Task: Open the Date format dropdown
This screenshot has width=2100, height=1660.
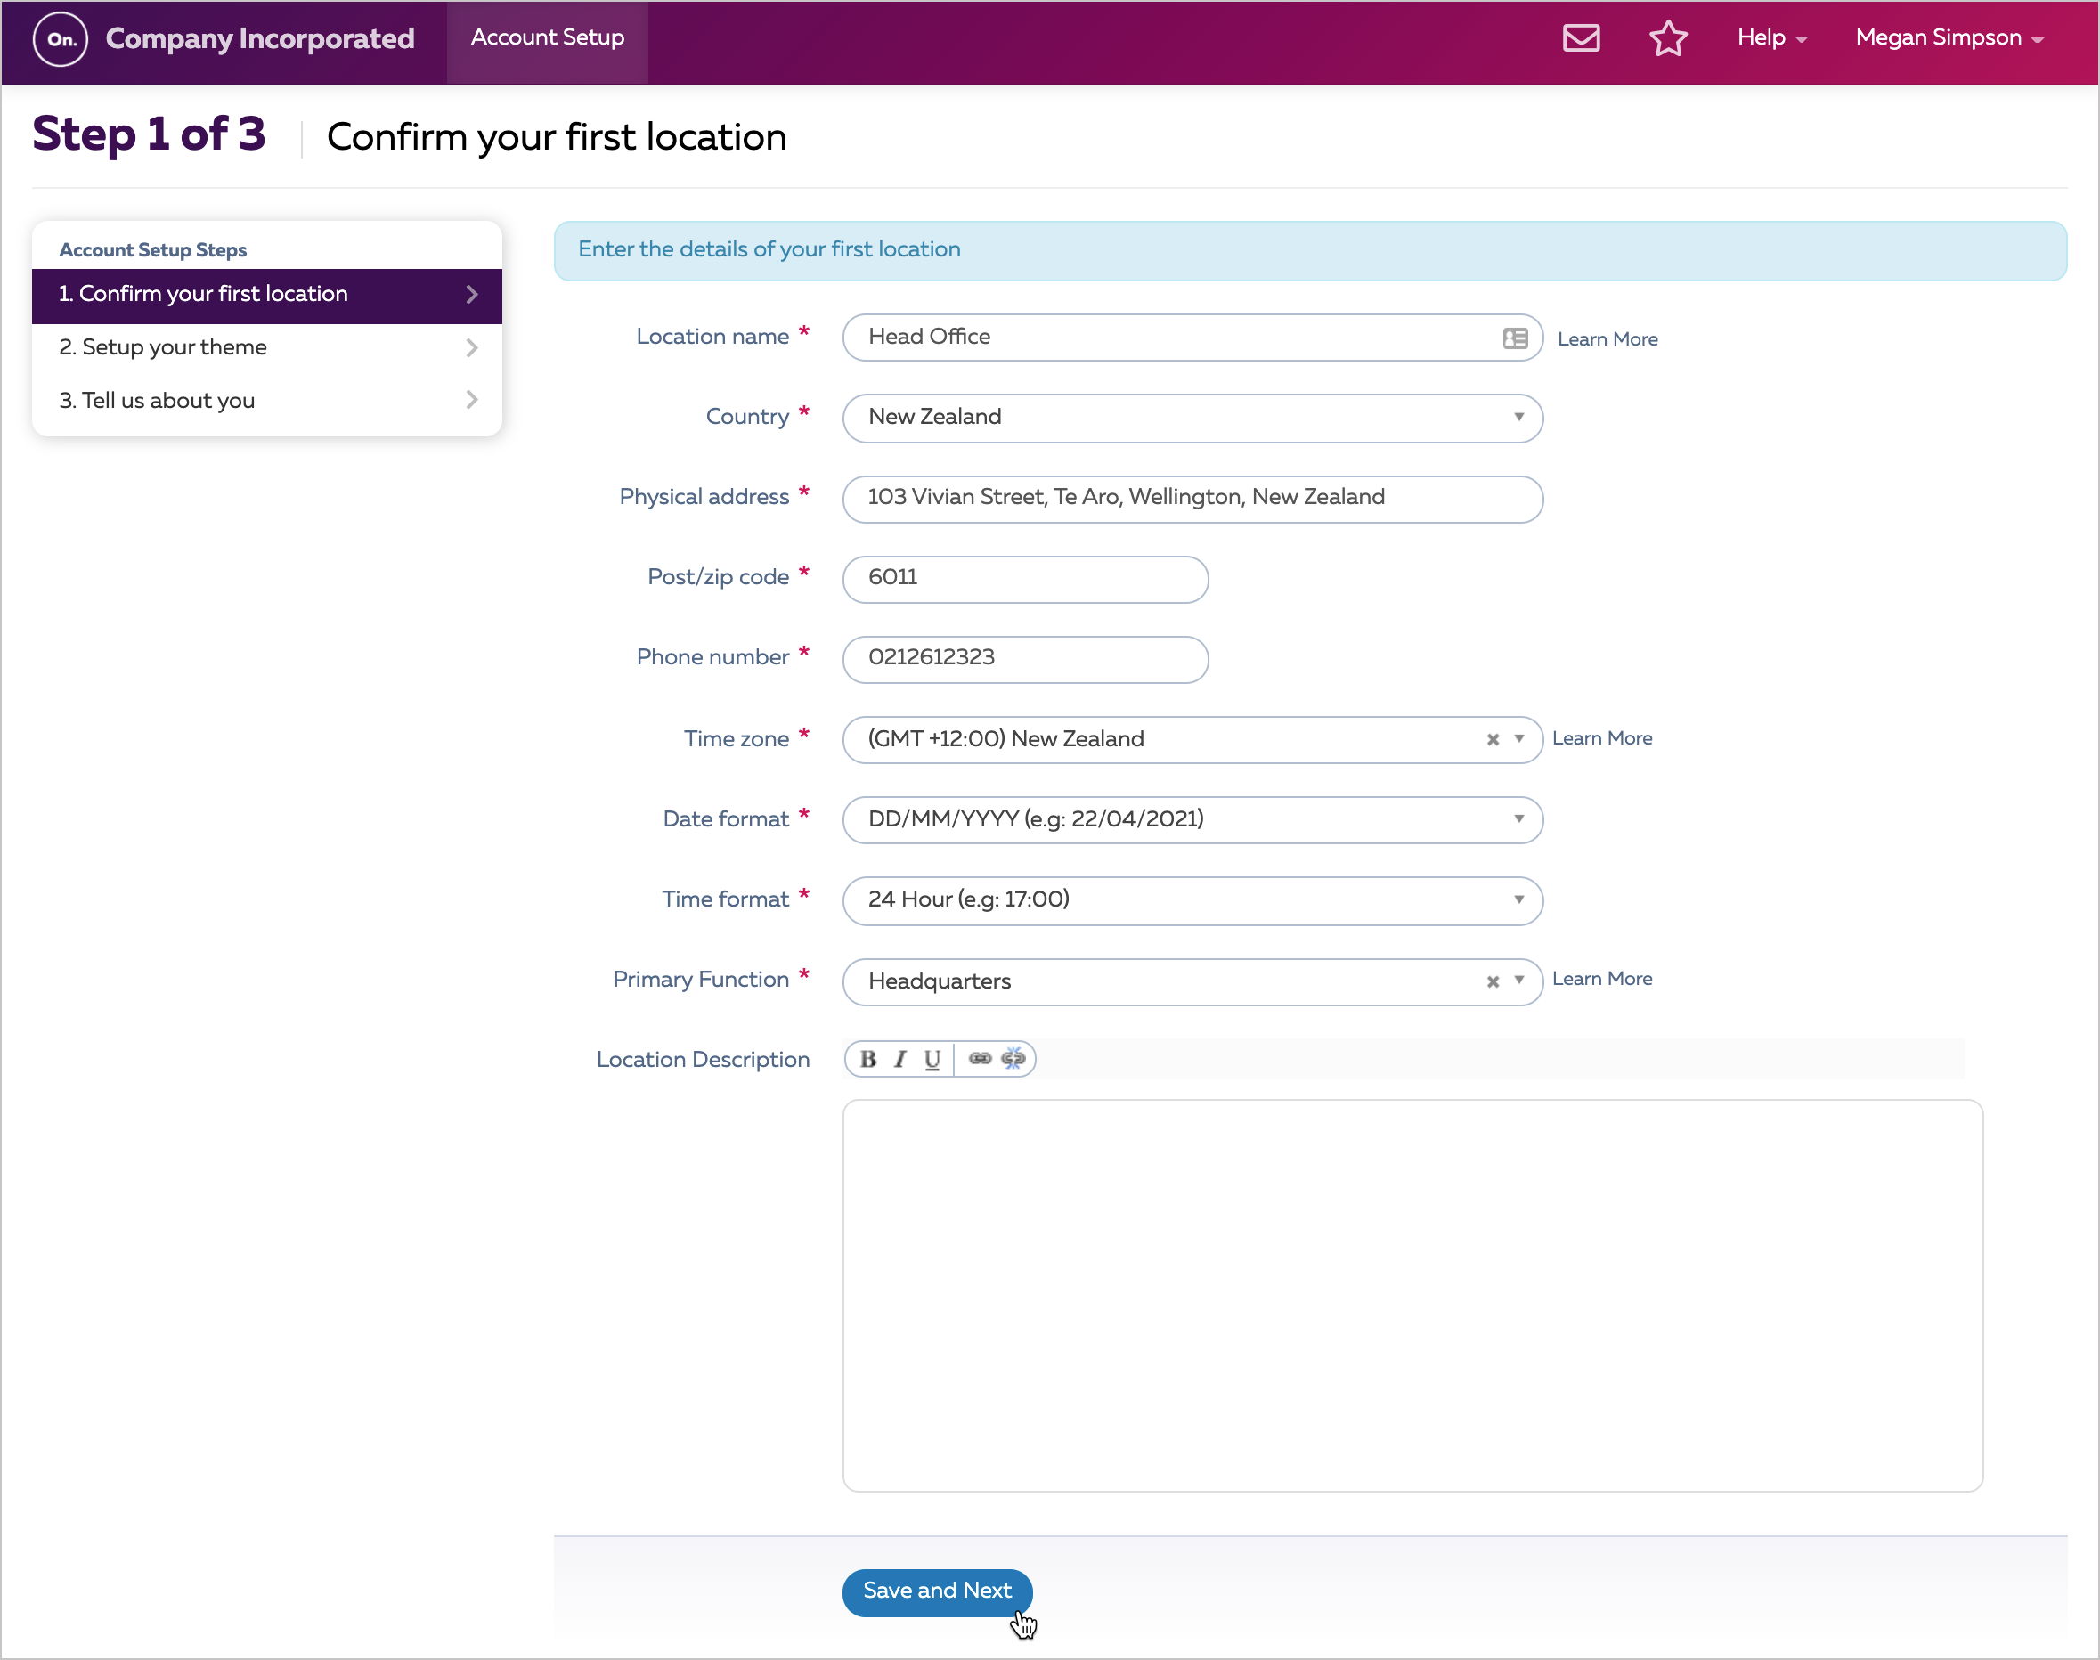Action: click(x=1192, y=819)
